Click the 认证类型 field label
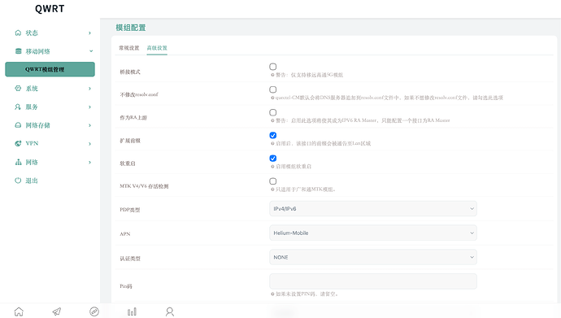 pos(130,259)
